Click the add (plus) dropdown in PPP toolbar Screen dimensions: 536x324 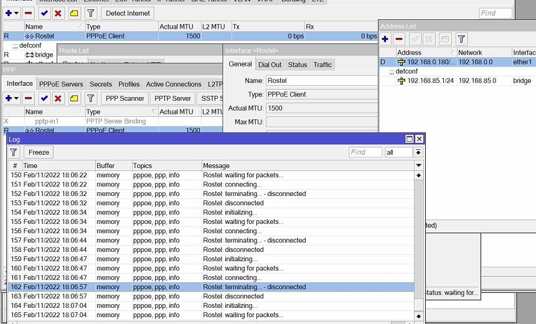12,98
